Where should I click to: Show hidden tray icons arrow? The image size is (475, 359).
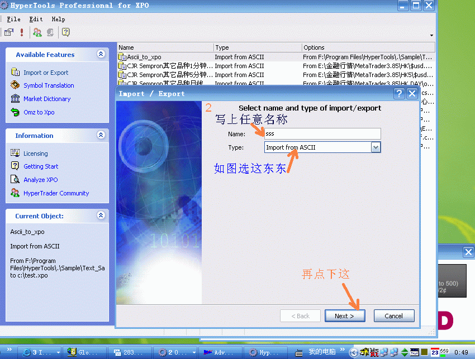tap(353, 352)
